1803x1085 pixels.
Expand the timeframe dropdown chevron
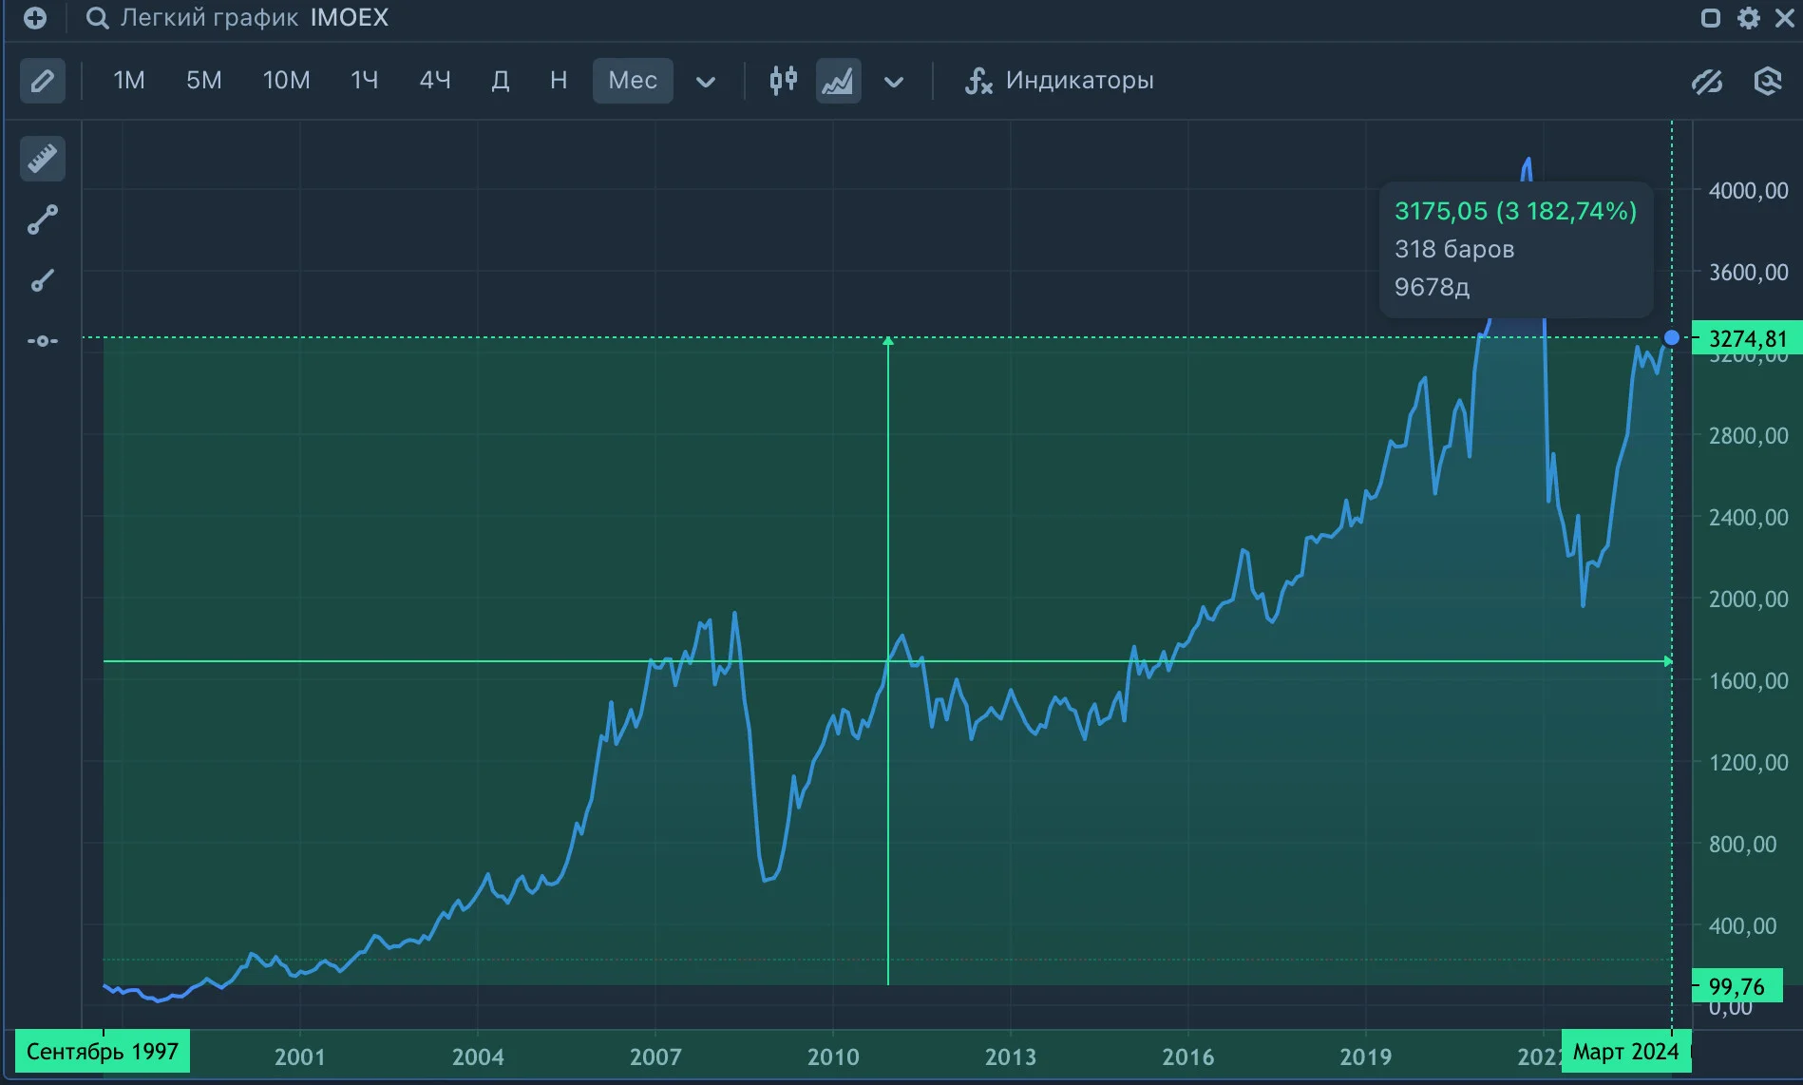tap(706, 82)
